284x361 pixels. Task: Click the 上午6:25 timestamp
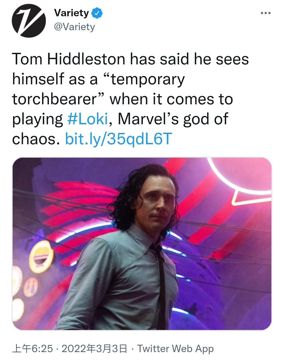pyautogui.click(x=33, y=349)
